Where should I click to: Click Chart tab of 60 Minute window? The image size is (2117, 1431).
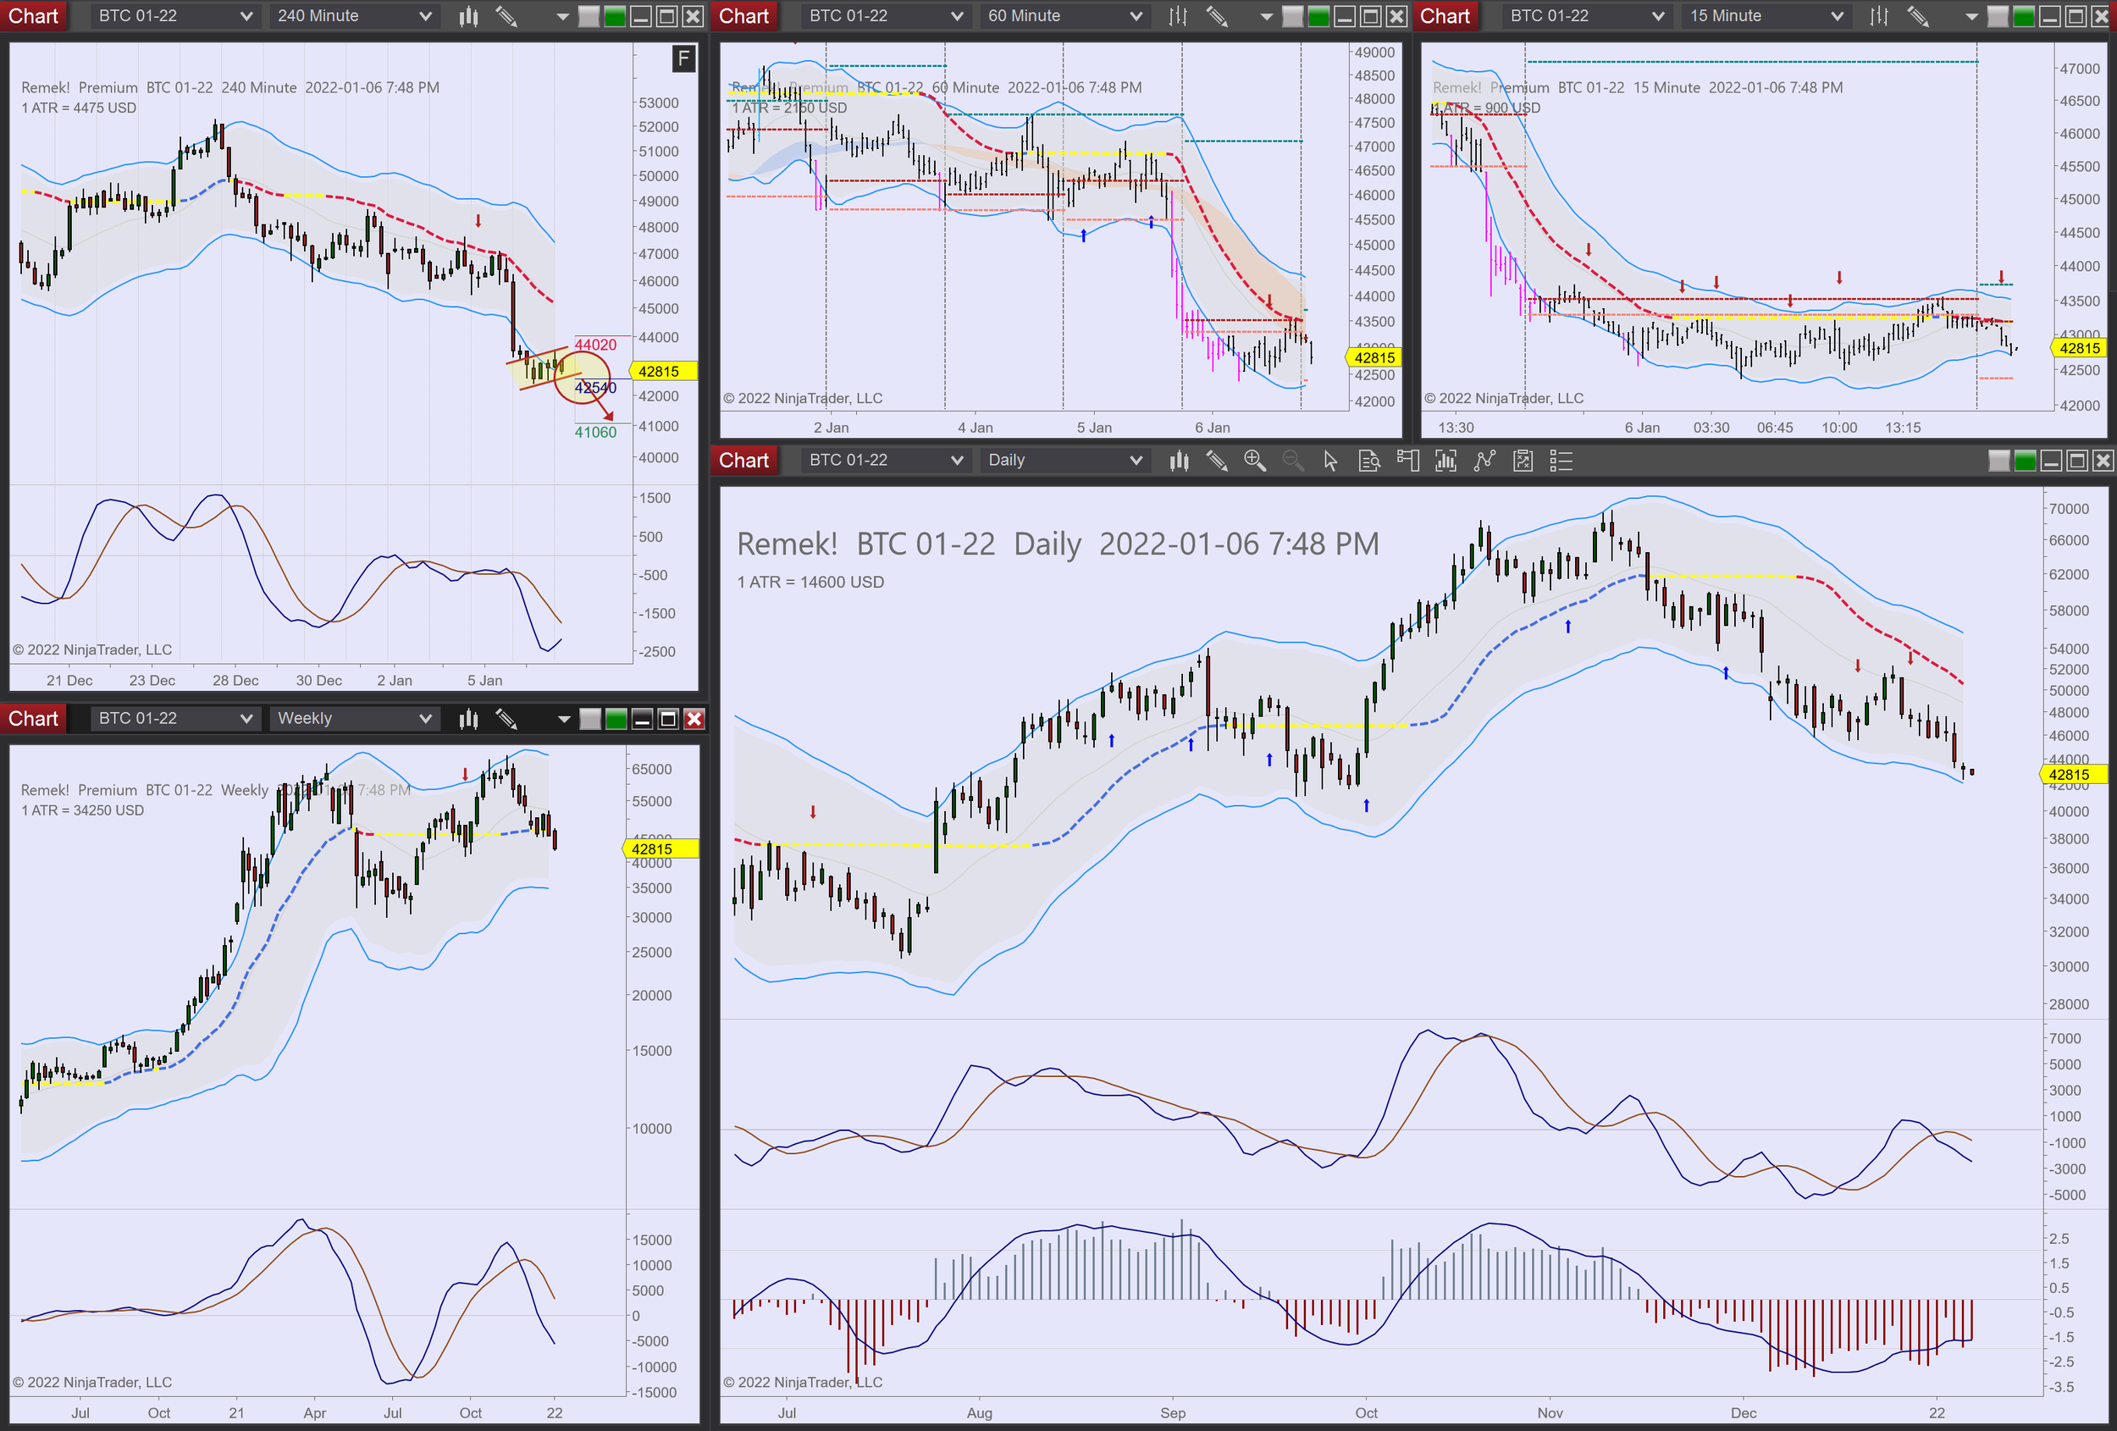744,16
